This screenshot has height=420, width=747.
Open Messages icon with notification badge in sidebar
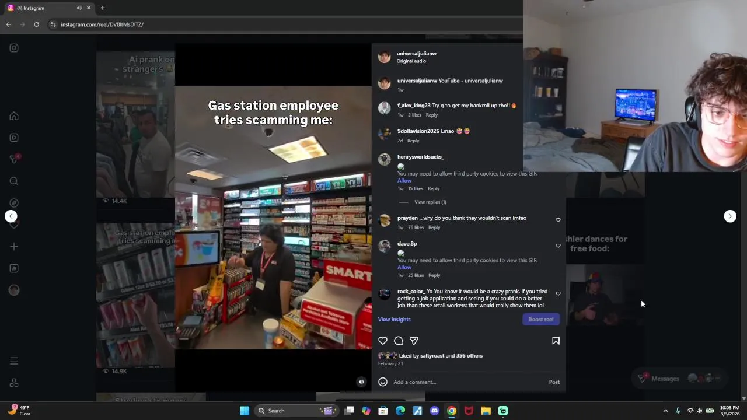[14, 159]
